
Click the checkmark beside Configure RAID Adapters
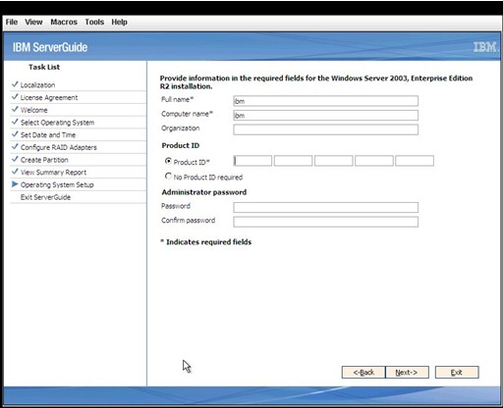coord(15,147)
